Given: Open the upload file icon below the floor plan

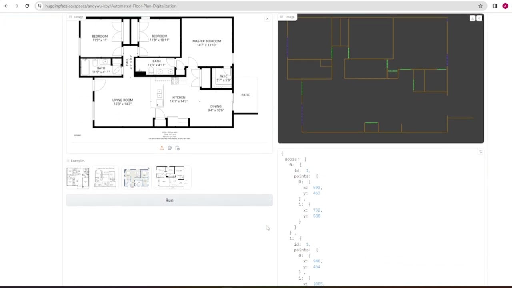Looking at the screenshot, I should [162, 148].
